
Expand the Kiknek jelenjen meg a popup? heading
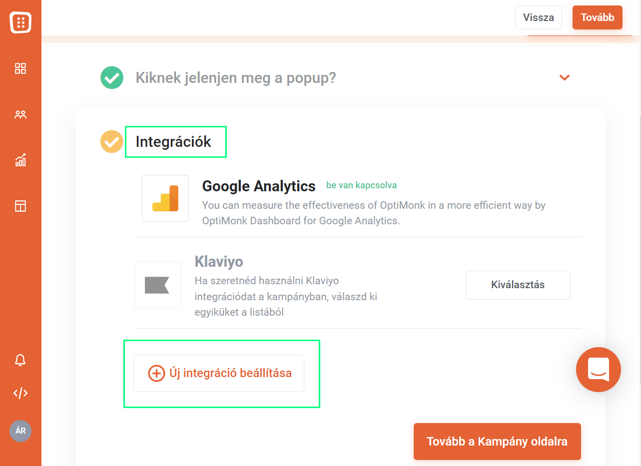(x=236, y=78)
